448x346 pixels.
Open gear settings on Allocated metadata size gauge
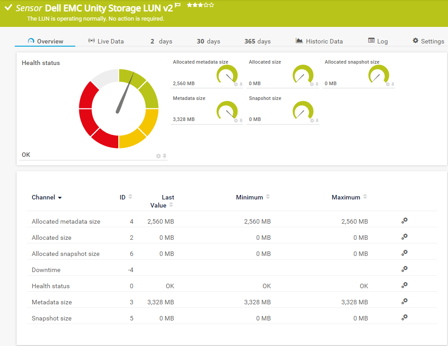[x=236, y=84]
